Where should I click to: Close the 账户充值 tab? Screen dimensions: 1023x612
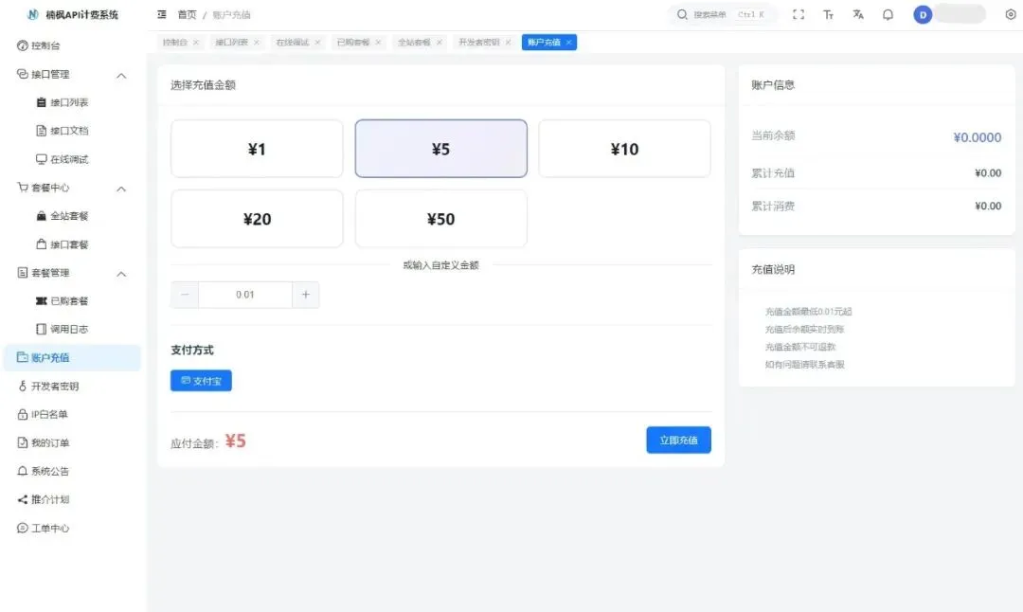(x=569, y=43)
